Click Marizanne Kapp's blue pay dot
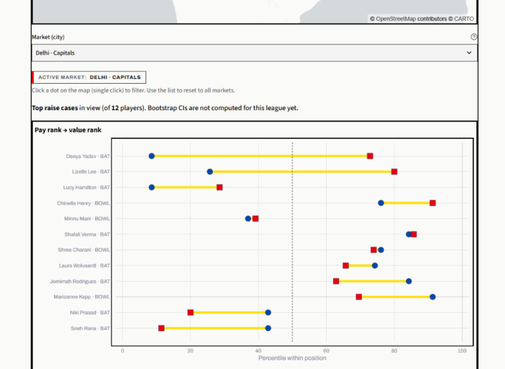 433,297
